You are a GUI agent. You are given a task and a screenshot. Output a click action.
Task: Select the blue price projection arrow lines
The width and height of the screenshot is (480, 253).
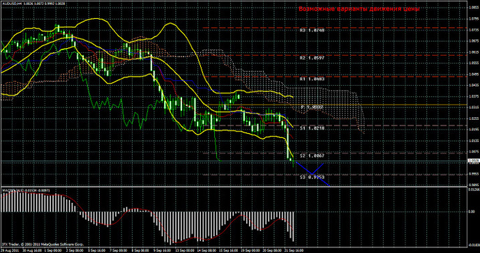(313, 174)
